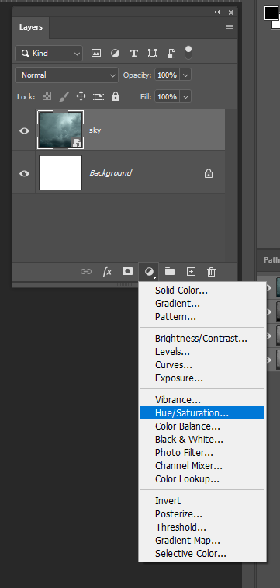
Task: Click the black foreground color swatch
Action: [x=271, y=13]
